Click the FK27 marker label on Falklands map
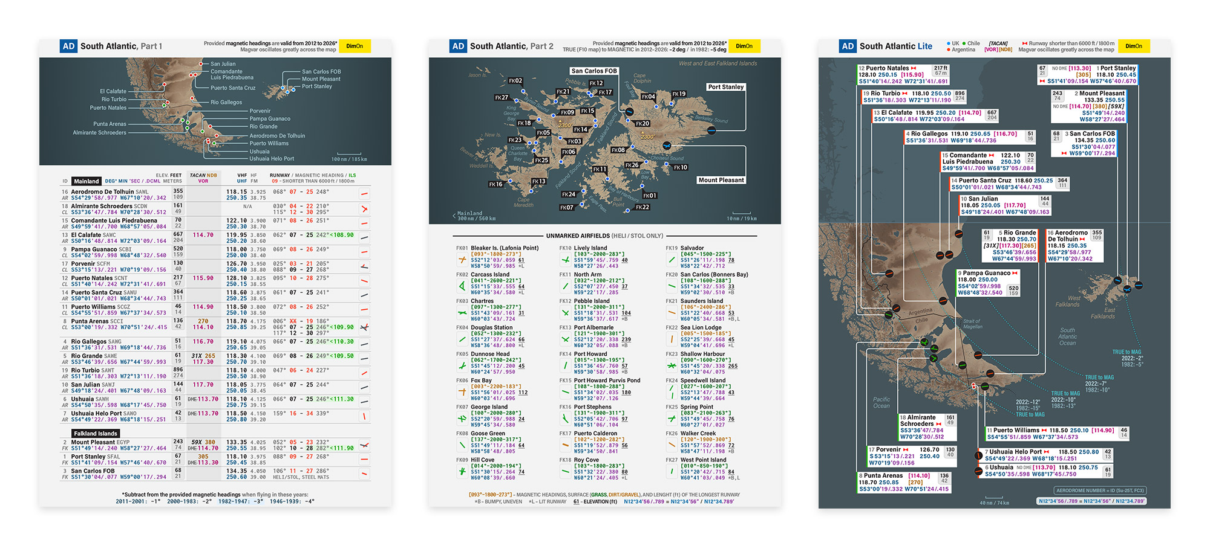1210x546 pixels. [x=502, y=97]
